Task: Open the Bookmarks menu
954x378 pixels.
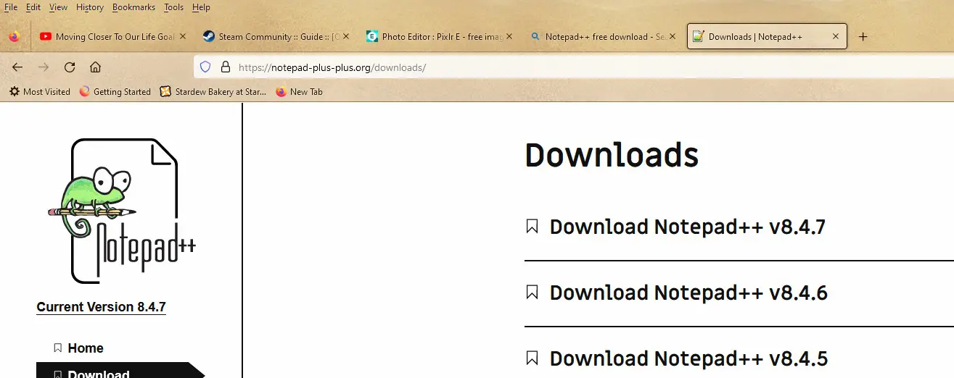Action: click(135, 7)
